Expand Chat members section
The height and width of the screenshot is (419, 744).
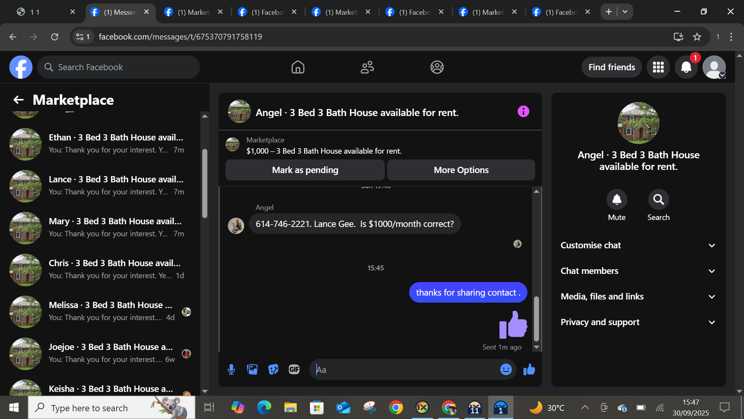[x=638, y=271]
